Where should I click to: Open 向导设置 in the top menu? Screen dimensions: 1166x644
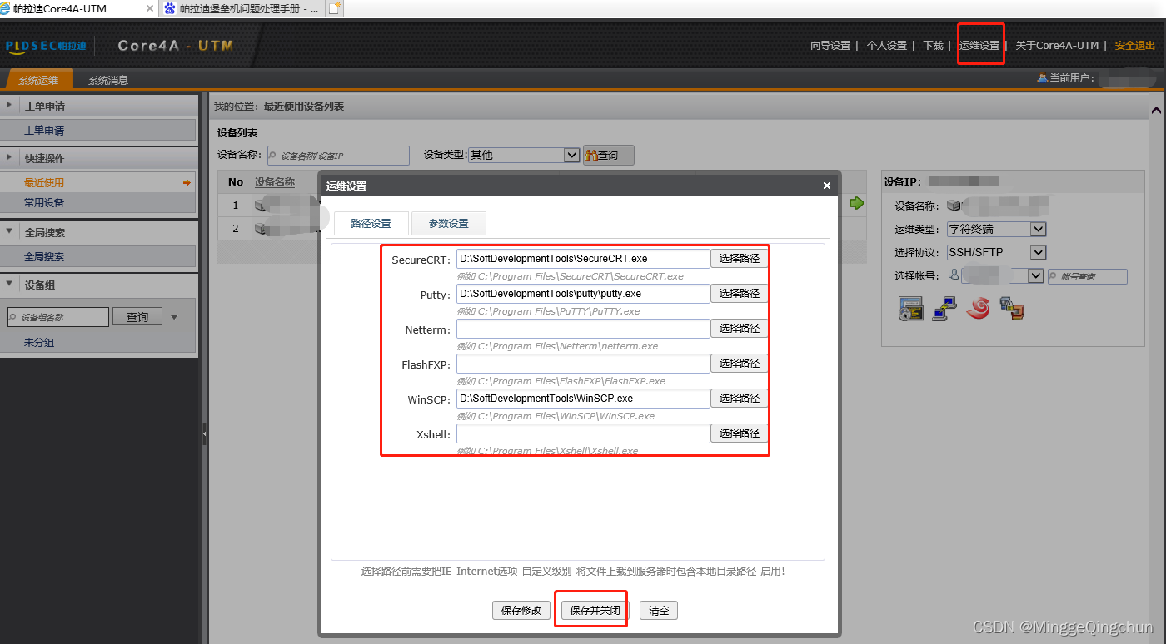tap(830, 46)
